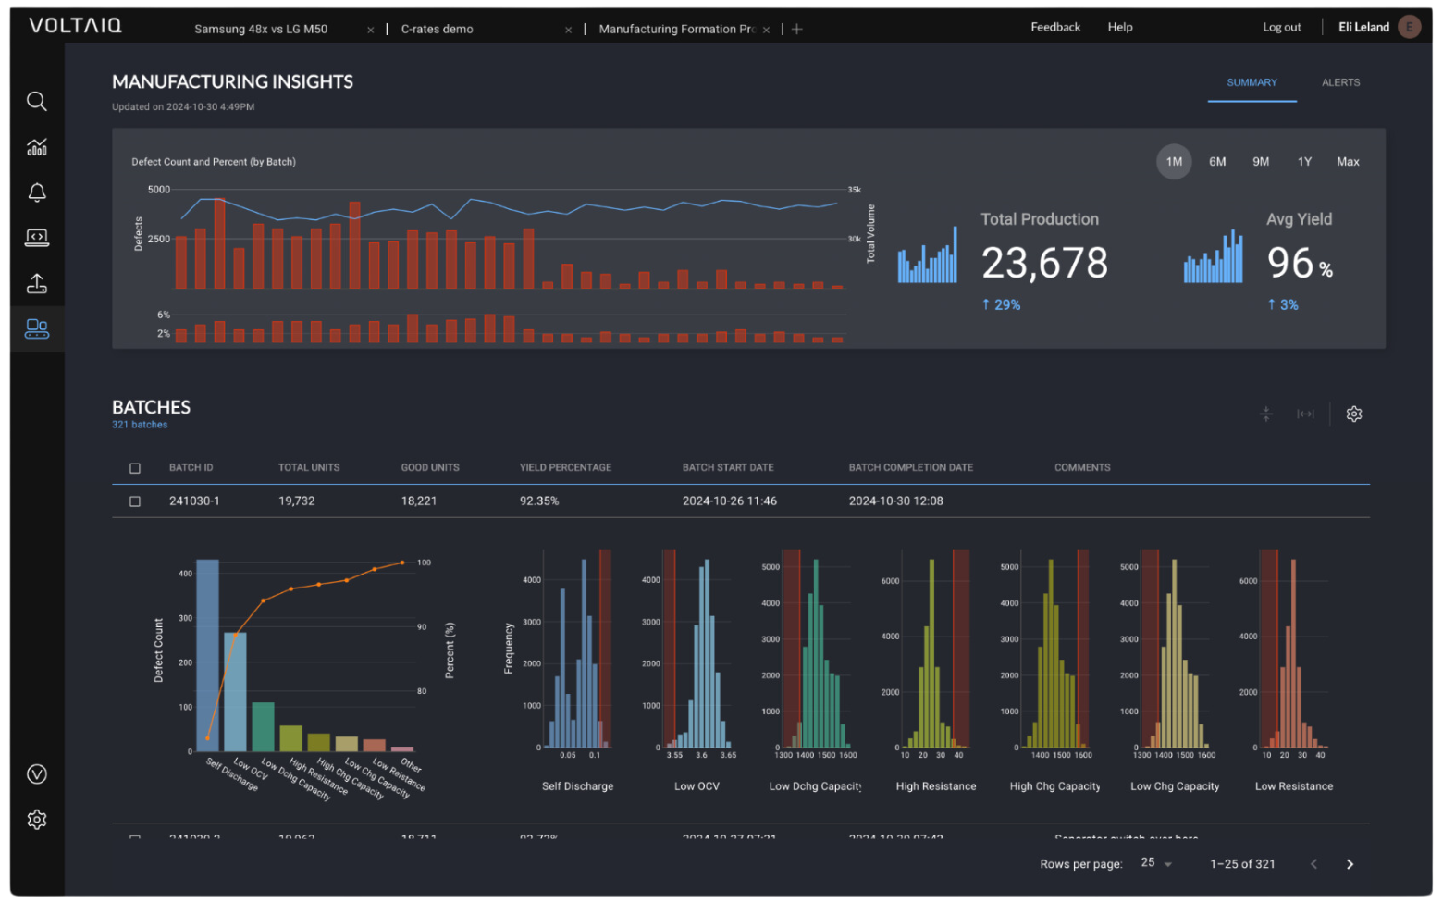Sort by Batch ID column header
Image resolution: width=1443 pixels, height=903 pixels.
point(191,468)
